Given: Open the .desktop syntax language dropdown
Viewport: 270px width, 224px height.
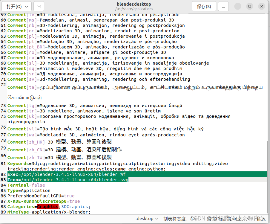Looking at the screenshot, I should [x=147, y=219].
